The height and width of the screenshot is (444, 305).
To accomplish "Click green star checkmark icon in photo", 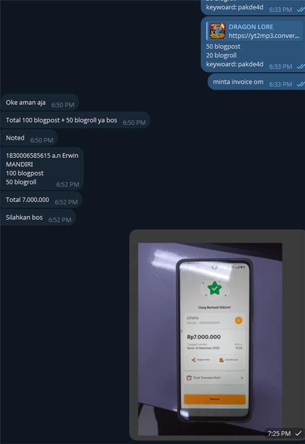I will pos(215,289).
